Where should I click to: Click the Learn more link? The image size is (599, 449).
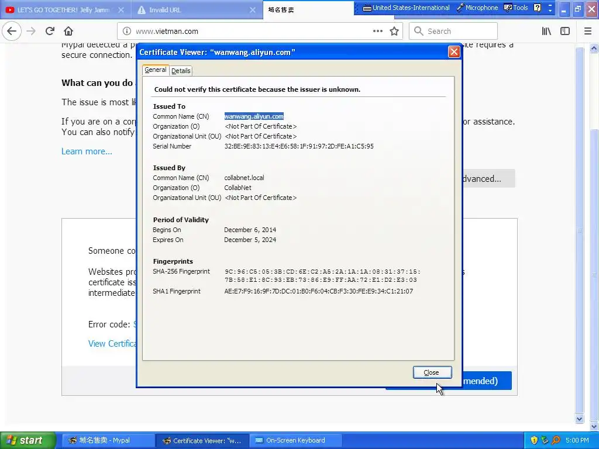[x=87, y=151]
